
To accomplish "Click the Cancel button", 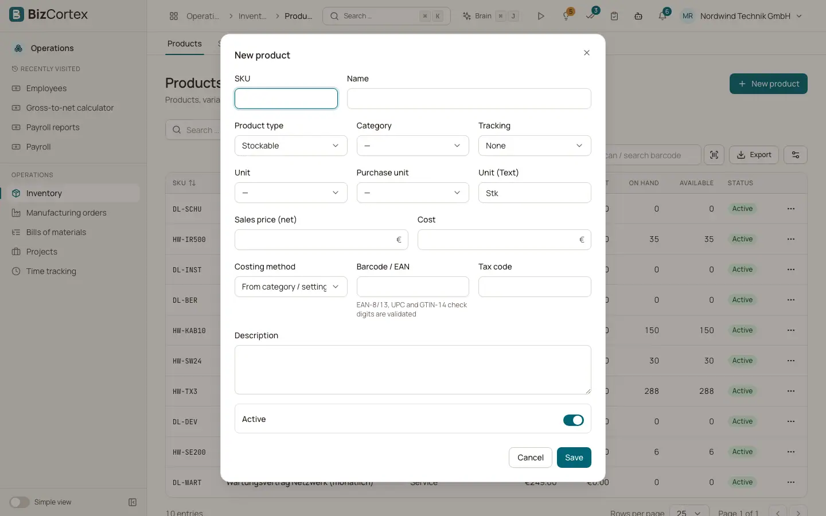I will pos(530,458).
